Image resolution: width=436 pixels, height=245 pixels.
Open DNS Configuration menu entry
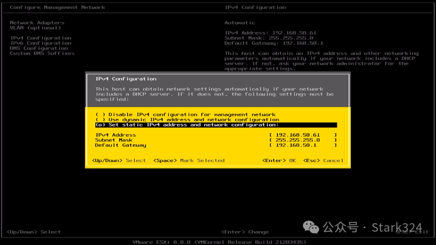[39, 48]
